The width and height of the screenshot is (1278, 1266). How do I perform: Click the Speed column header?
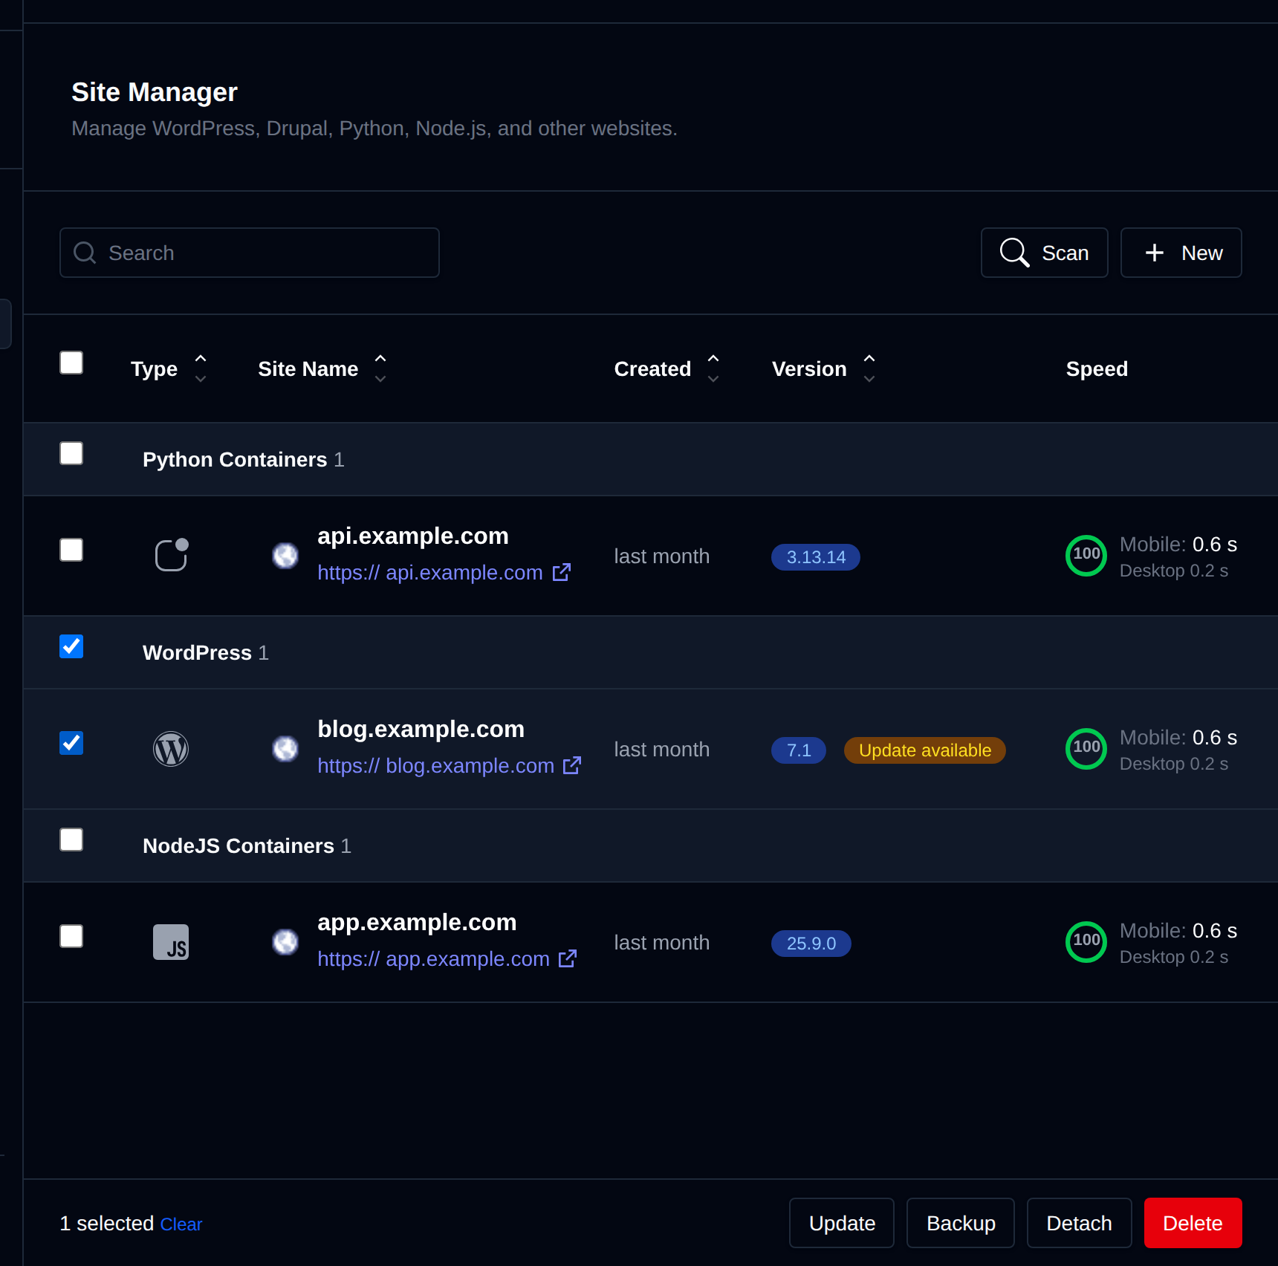pyautogui.click(x=1097, y=369)
